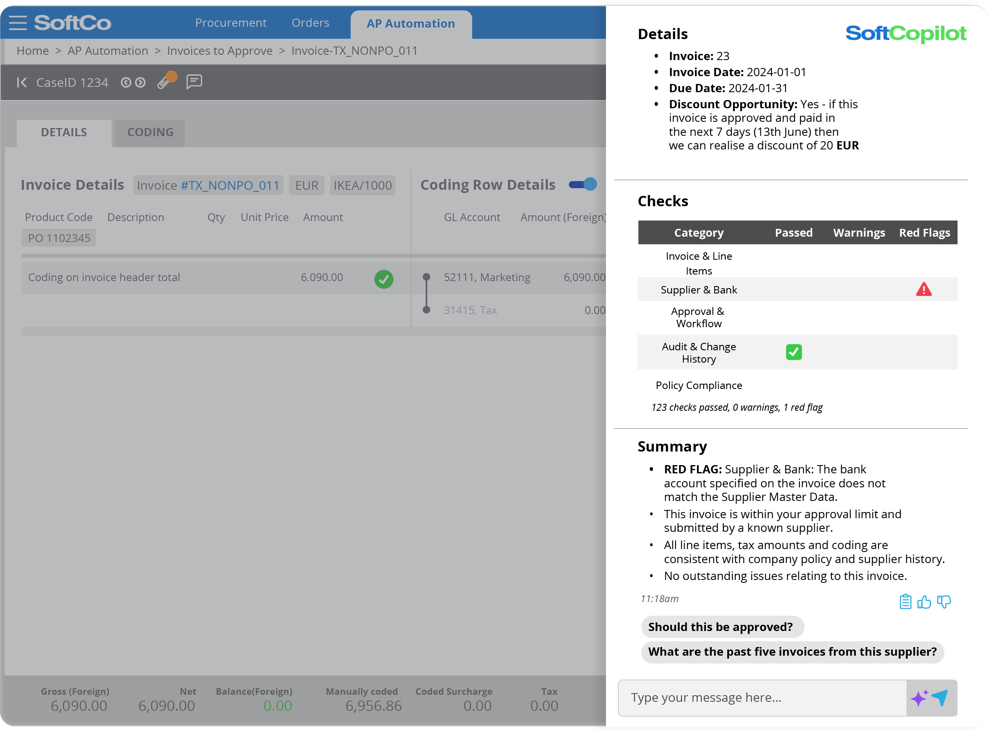Switch to the CODING tab

click(x=150, y=132)
